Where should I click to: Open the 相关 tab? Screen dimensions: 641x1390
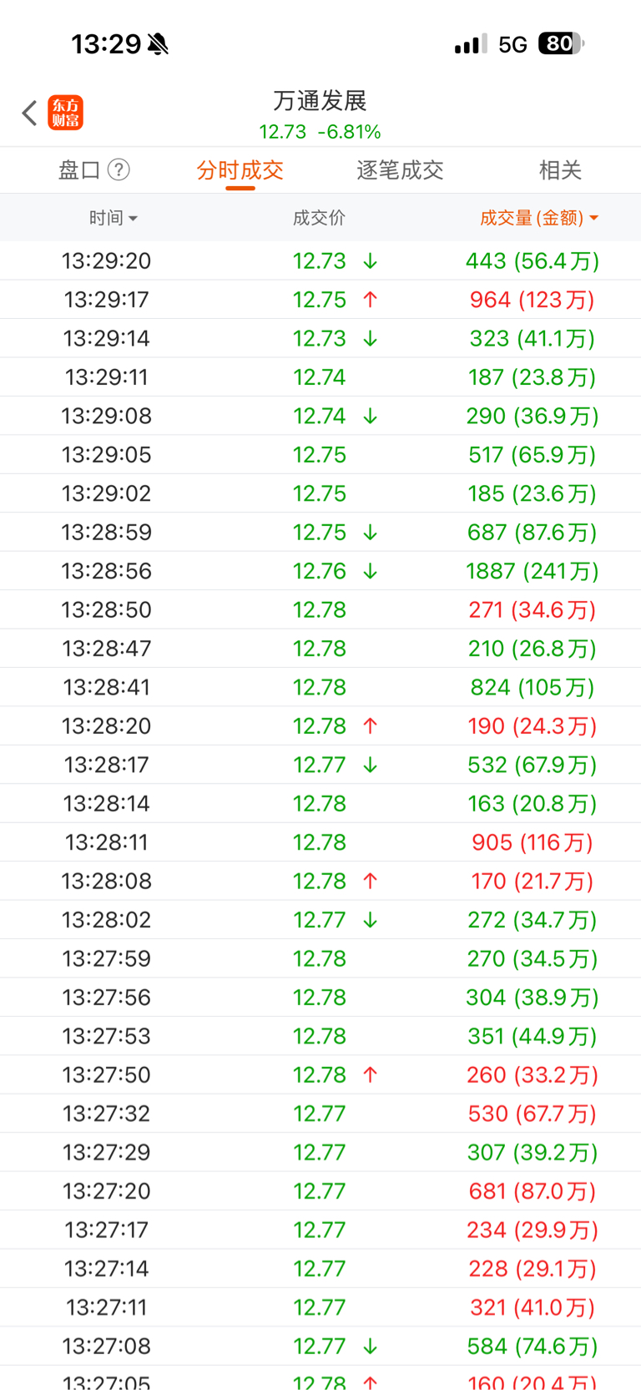560,170
